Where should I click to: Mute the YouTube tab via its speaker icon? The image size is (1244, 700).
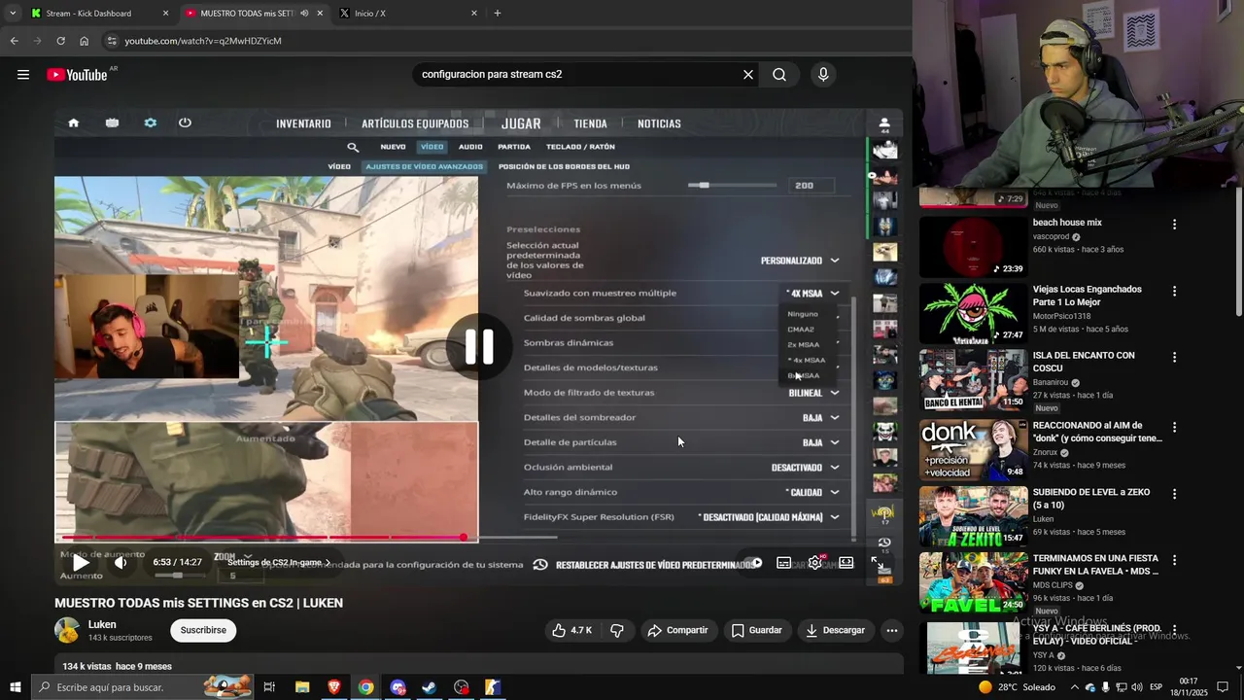click(304, 14)
